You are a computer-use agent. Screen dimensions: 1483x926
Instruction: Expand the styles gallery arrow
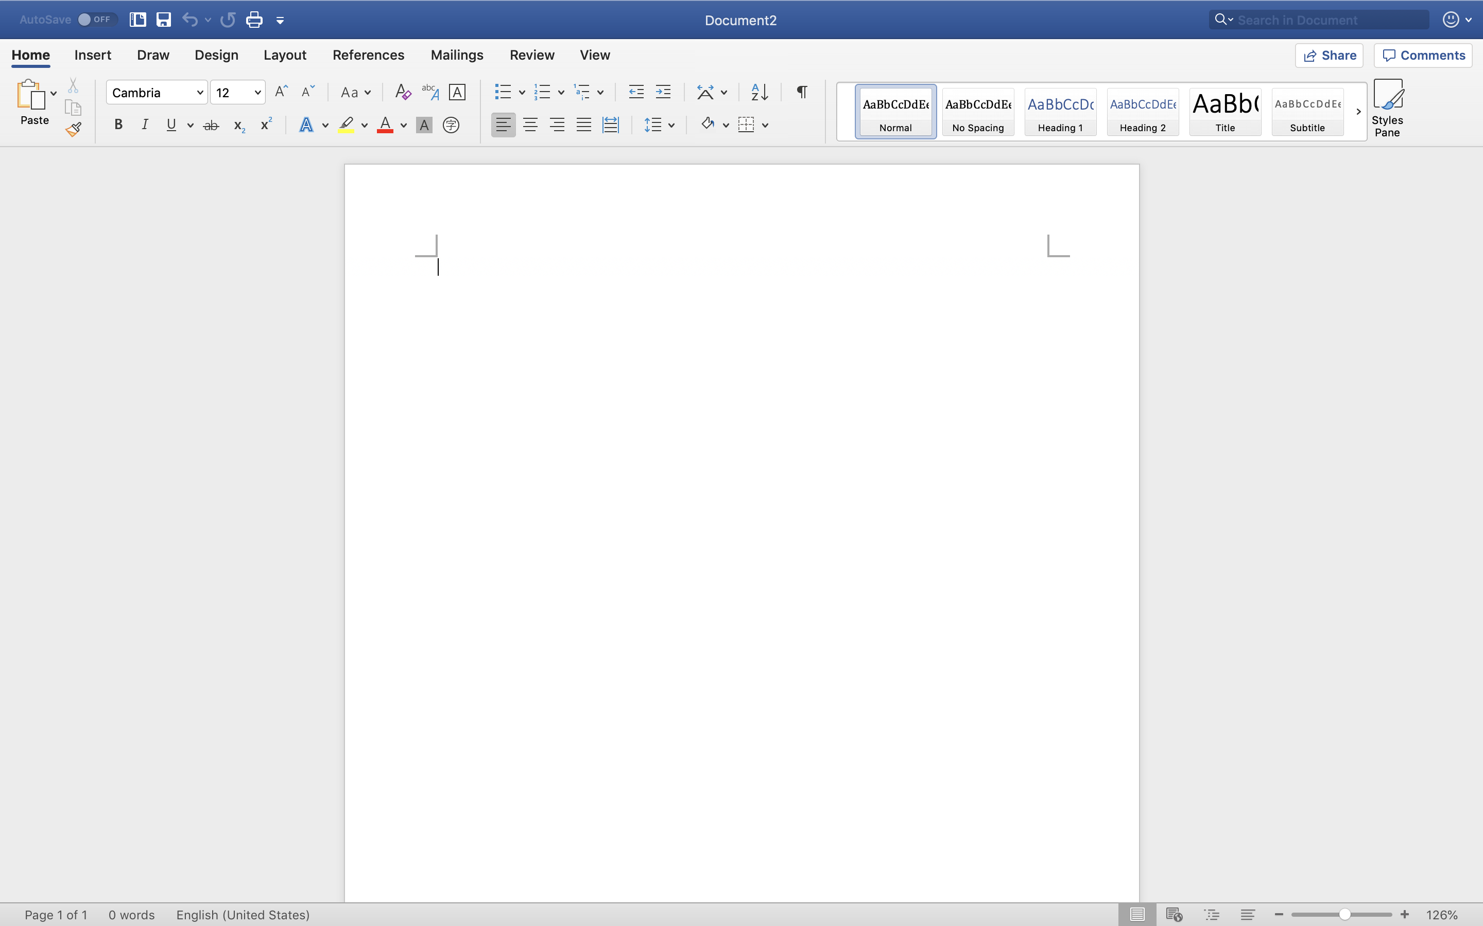1358,112
